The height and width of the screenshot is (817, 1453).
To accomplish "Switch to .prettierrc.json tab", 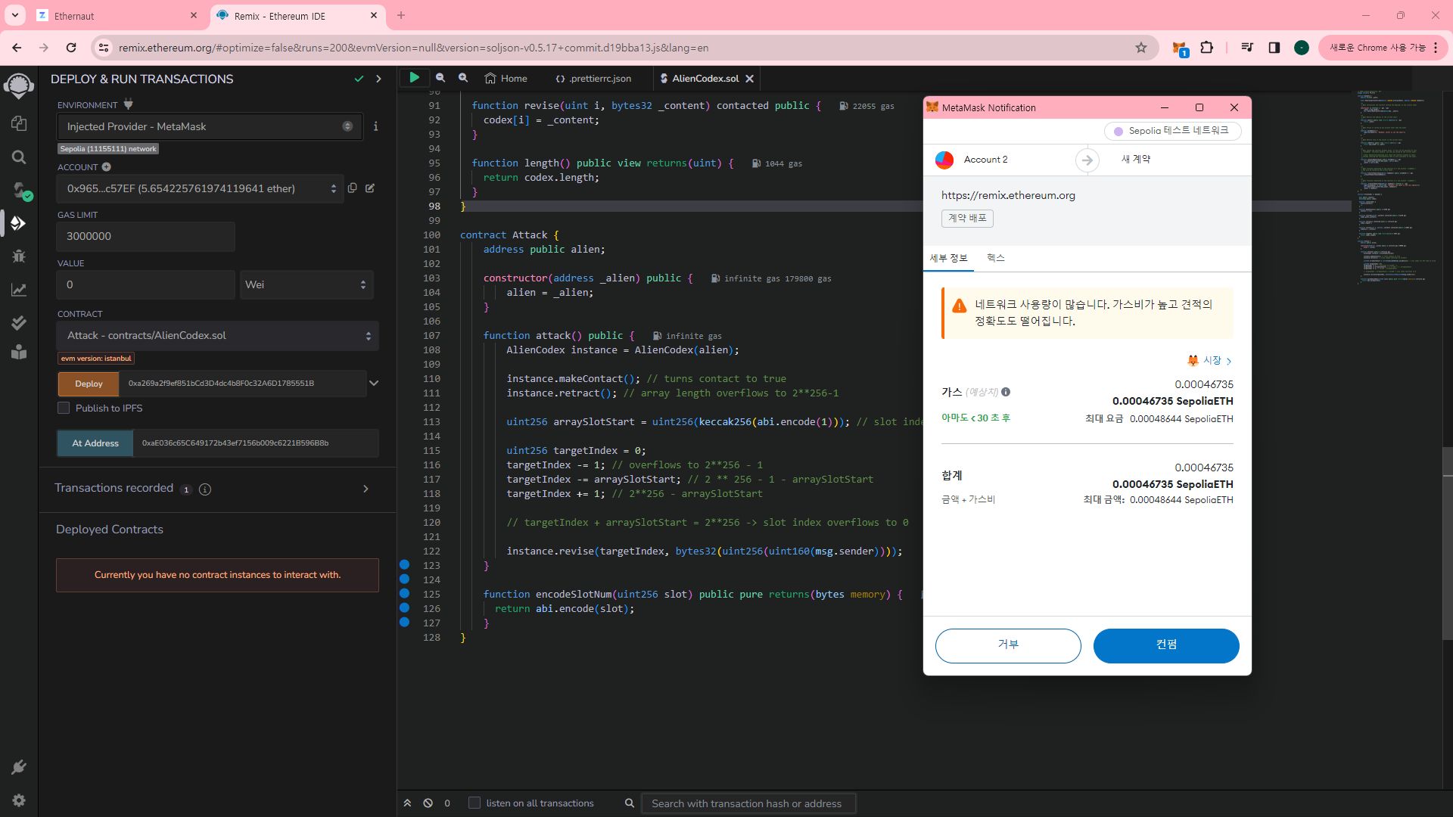I will 593,78.
